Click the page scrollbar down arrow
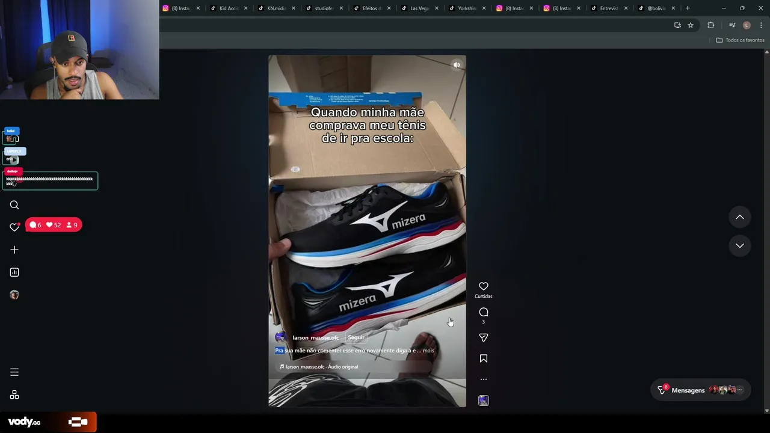The width and height of the screenshot is (770, 433). coord(766,411)
